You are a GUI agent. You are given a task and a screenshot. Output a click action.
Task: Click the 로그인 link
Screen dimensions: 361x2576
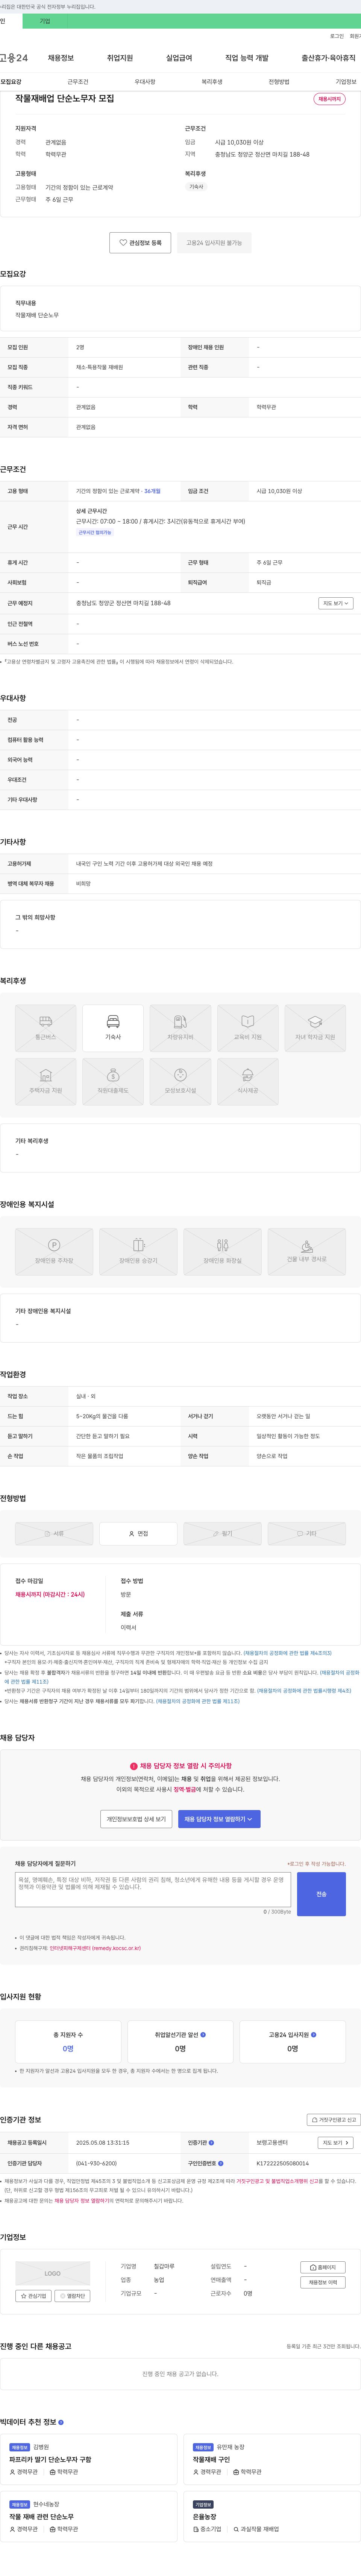pyautogui.click(x=337, y=36)
